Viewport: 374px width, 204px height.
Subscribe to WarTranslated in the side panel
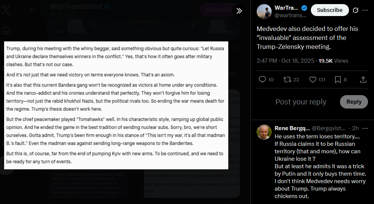[x=330, y=10]
